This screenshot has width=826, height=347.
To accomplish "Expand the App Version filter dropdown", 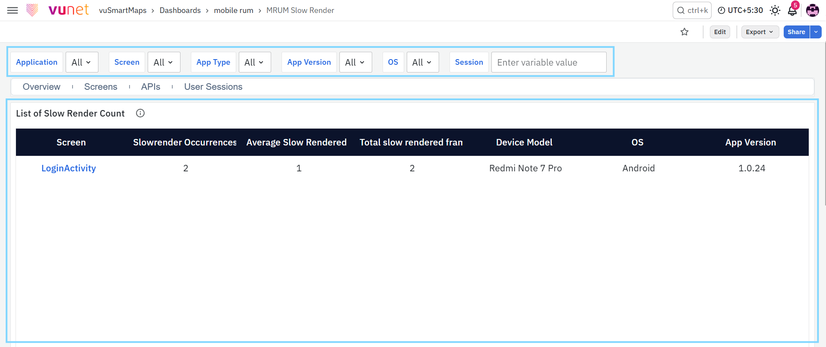I will pos(356,62).
